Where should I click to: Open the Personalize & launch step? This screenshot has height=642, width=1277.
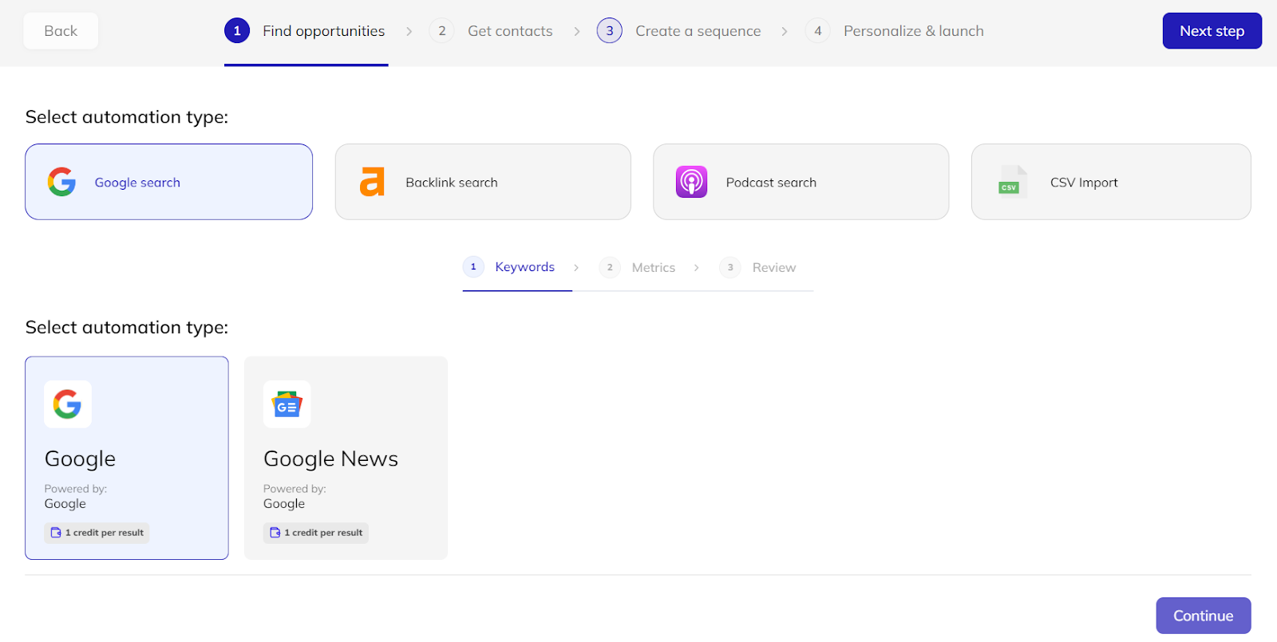(895, 31)
